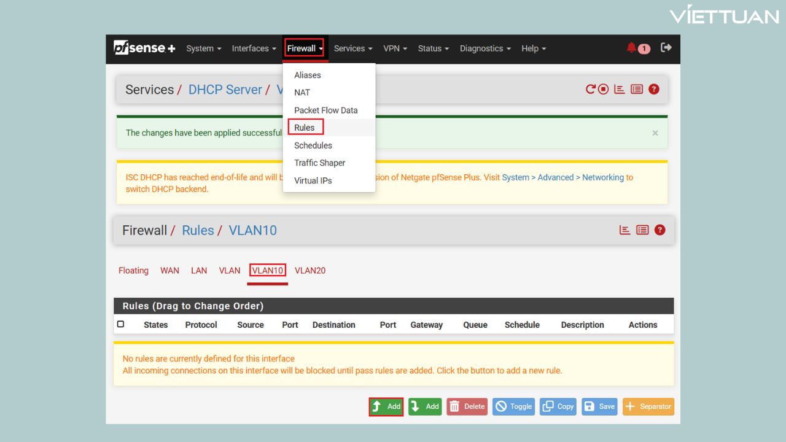Click the Firewall Rules status graph icon
The height and width of the screenshot is (442, 786).
point(625,230)
